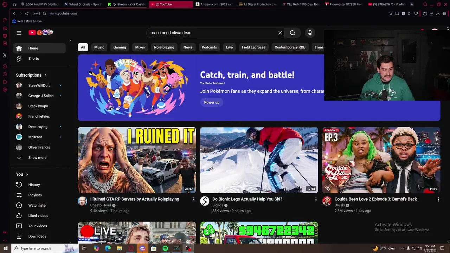Switch to the Flowmaster 817850 tab
This screenshot has height=253, width=450.
(343, 4)
